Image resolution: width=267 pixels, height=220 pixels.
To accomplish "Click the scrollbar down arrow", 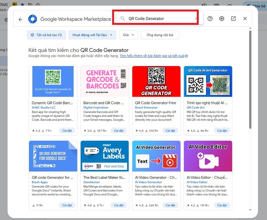I will point(250,210).
